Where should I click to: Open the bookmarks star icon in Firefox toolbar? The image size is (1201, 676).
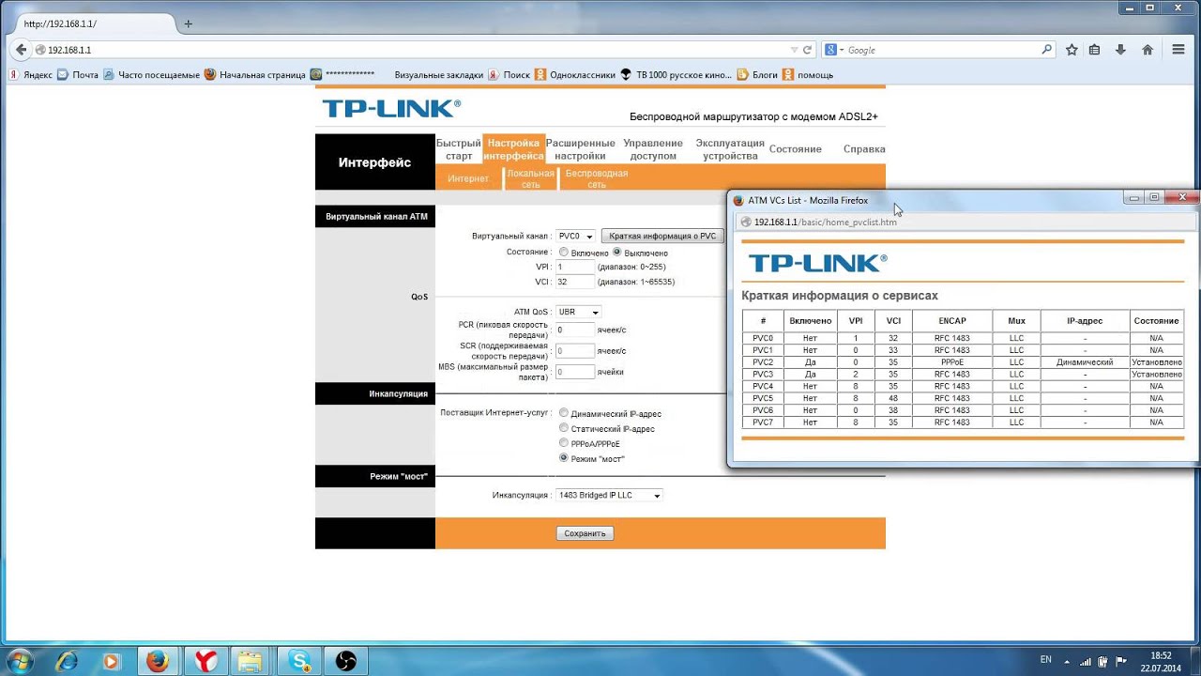coord(1072,50)
